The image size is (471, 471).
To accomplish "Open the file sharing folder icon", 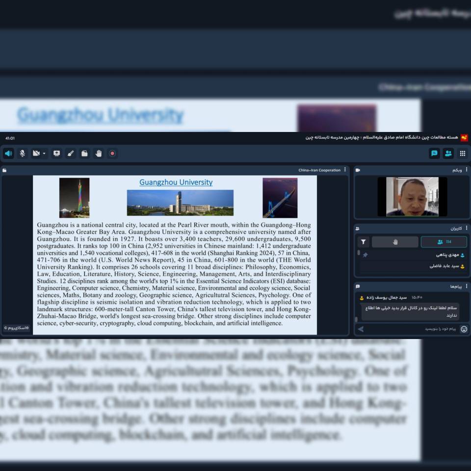I will 84,154.
